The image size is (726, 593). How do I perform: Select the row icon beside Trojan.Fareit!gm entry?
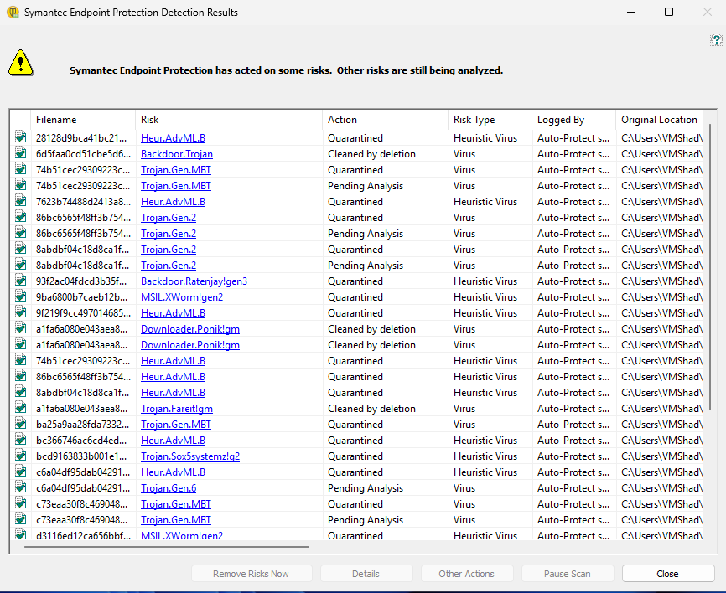point(20,408)
